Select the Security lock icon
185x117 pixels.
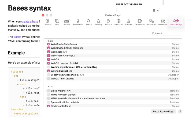(x=98, y=22)
